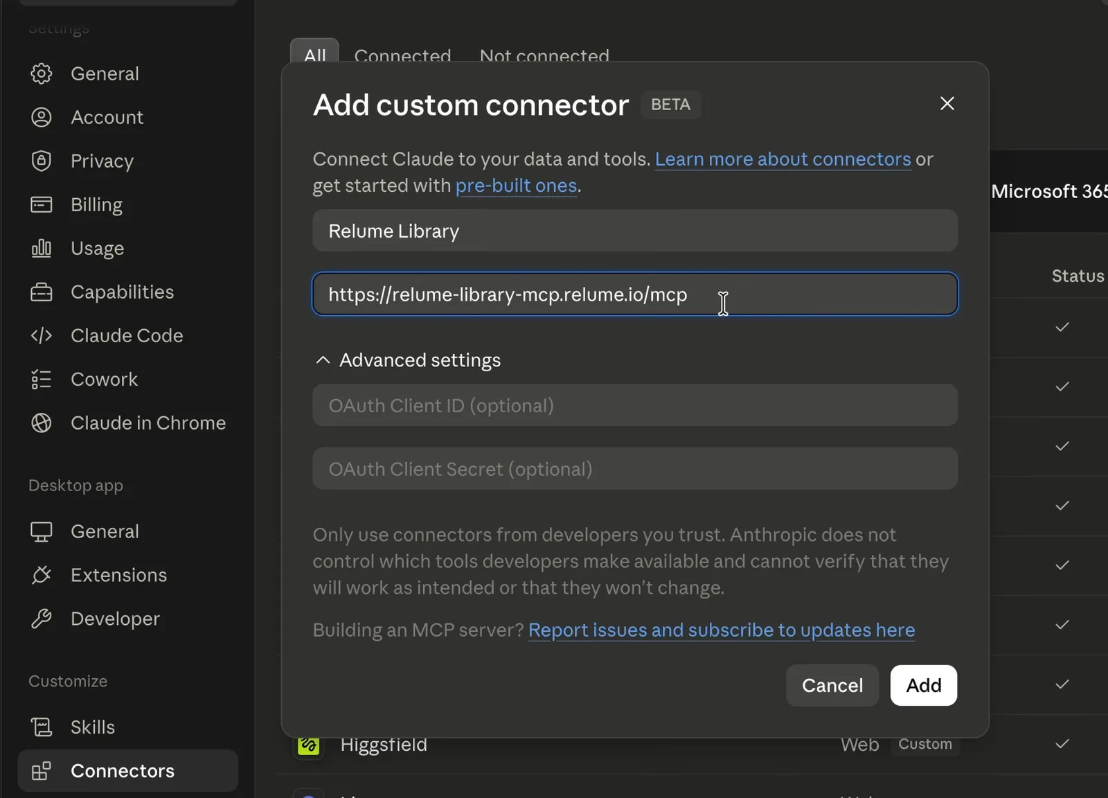The width and height of the screenshot is (1108, 798).
Task: Open Learn more about connectors link
Action: point(783,159)
